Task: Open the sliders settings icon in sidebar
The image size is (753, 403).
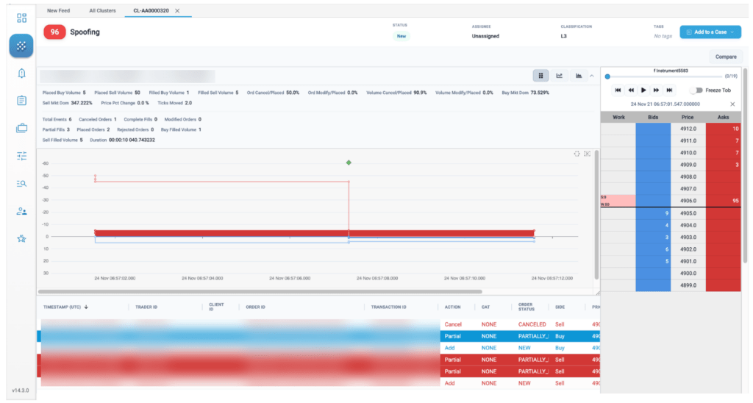Action: tap(21, 156)
